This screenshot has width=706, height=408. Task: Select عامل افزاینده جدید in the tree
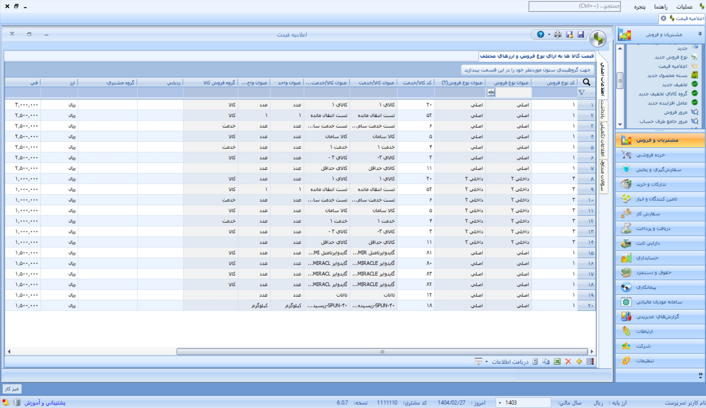point(667,103)
